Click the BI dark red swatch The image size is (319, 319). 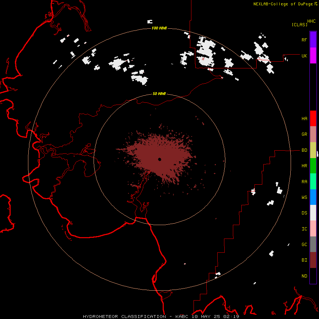(313, 260)
